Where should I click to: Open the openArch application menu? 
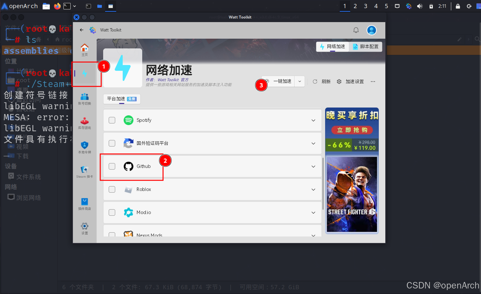point(20,6)
